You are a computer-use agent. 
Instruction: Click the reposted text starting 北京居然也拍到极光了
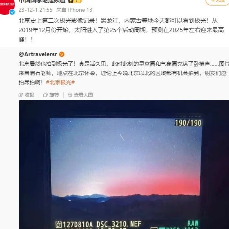click(124, 73)
